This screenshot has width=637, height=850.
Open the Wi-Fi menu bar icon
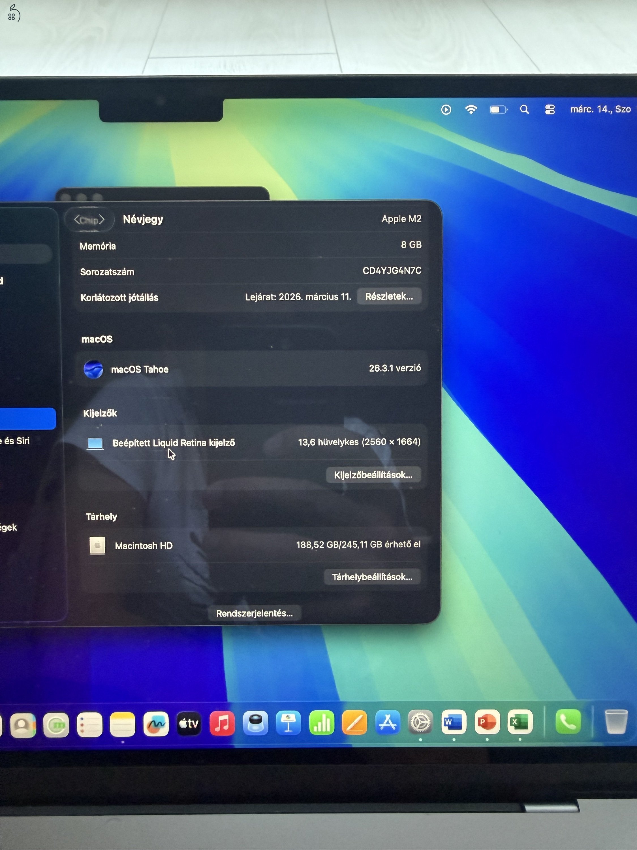(x=471, y=110)
